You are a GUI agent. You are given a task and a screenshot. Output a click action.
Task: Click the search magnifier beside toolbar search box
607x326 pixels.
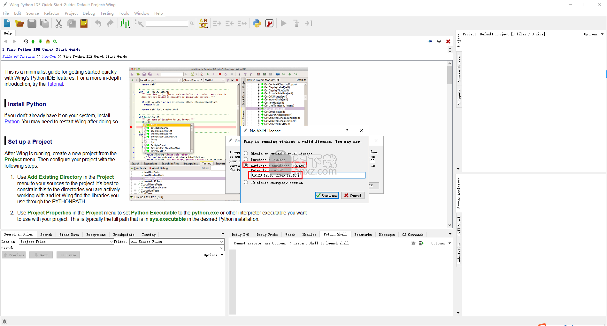click(192, 23)
